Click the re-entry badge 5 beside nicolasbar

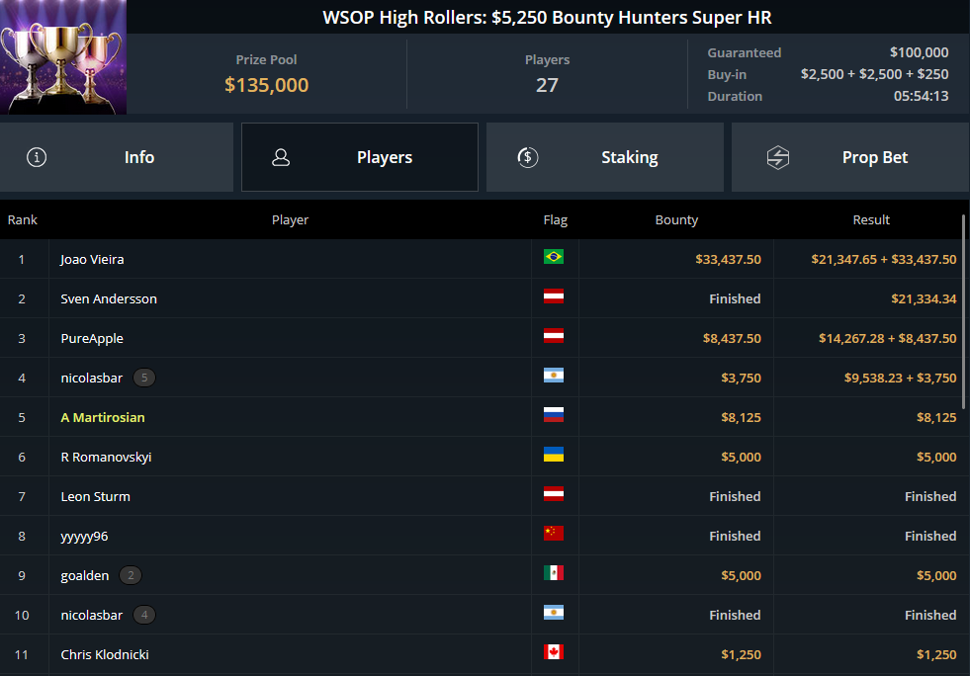(x=144, y=378)
